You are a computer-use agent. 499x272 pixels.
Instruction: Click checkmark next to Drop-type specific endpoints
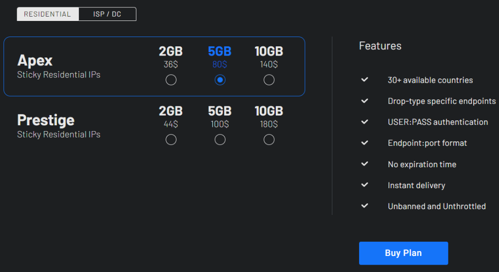(365, 101)
